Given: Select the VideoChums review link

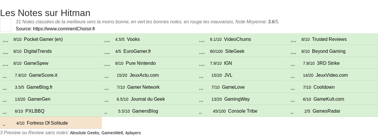Looking at the screenshot, I should [237, 39].
